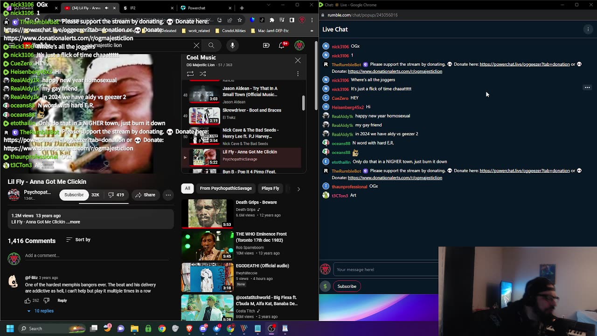Screen dimensions: 597x336
Task: Select Lil Fly Anna Got Me Clickin playlist row
Action: pyautogui.click(x=241, y=157)
